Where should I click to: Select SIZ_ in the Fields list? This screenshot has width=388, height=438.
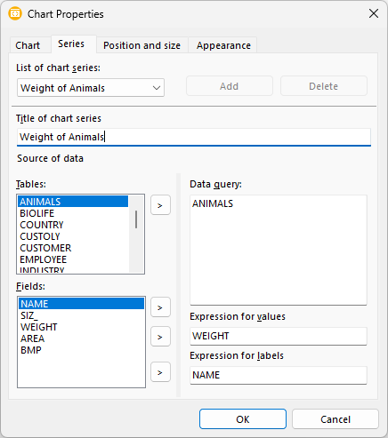point(81,315)
